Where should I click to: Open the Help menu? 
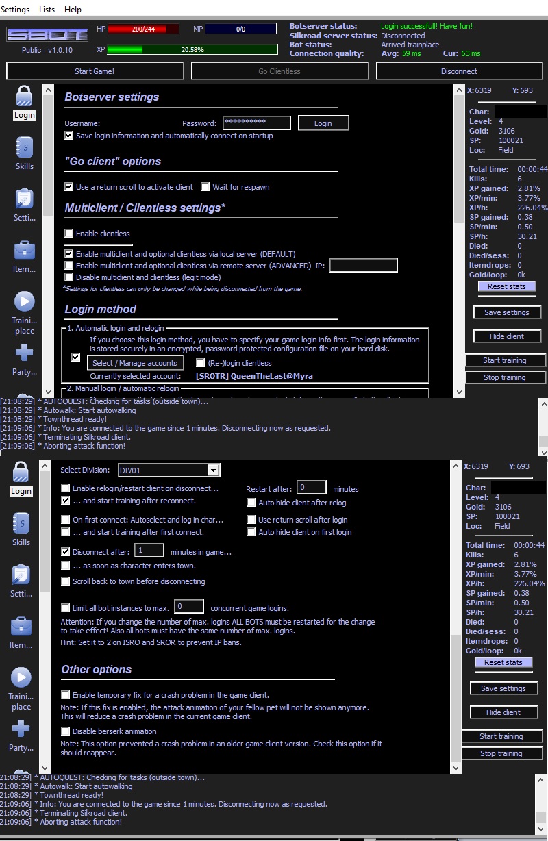[x=73, y=10]
